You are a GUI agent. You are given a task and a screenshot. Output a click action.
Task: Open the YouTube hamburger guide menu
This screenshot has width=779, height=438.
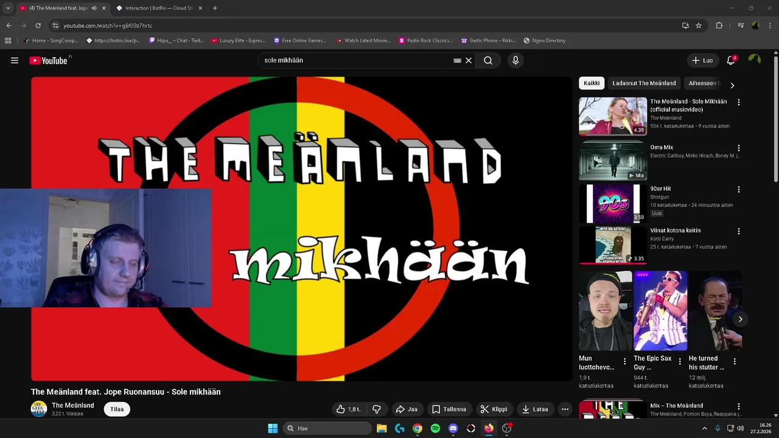point(15,60)
